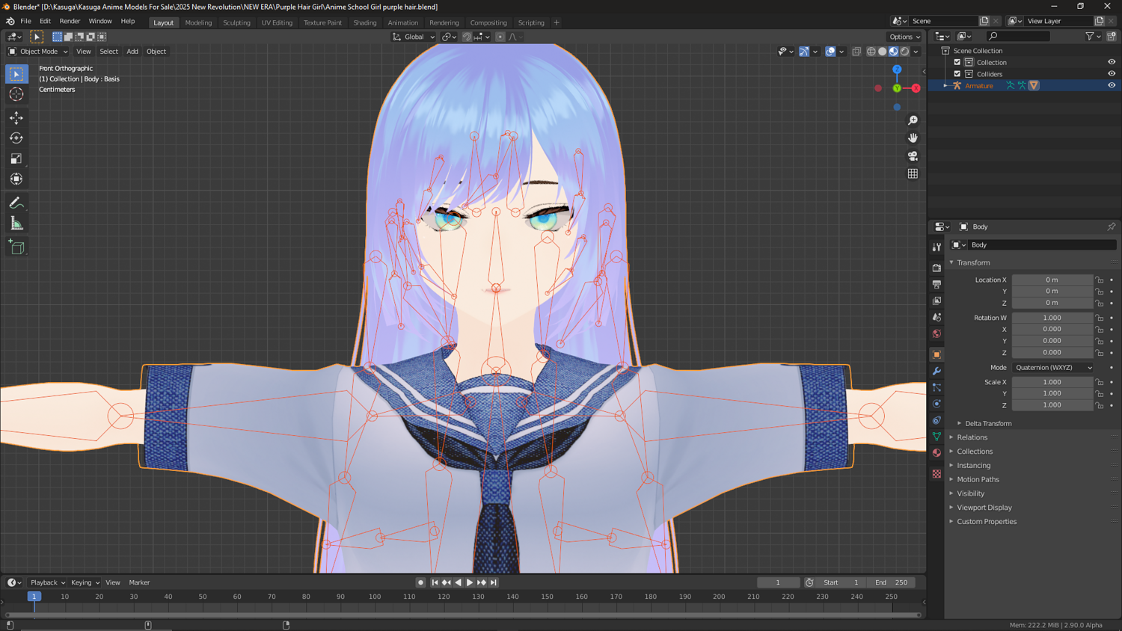Select the Add Cube tool
Viewport: 1122px width, 631px height.
point(16,247)
